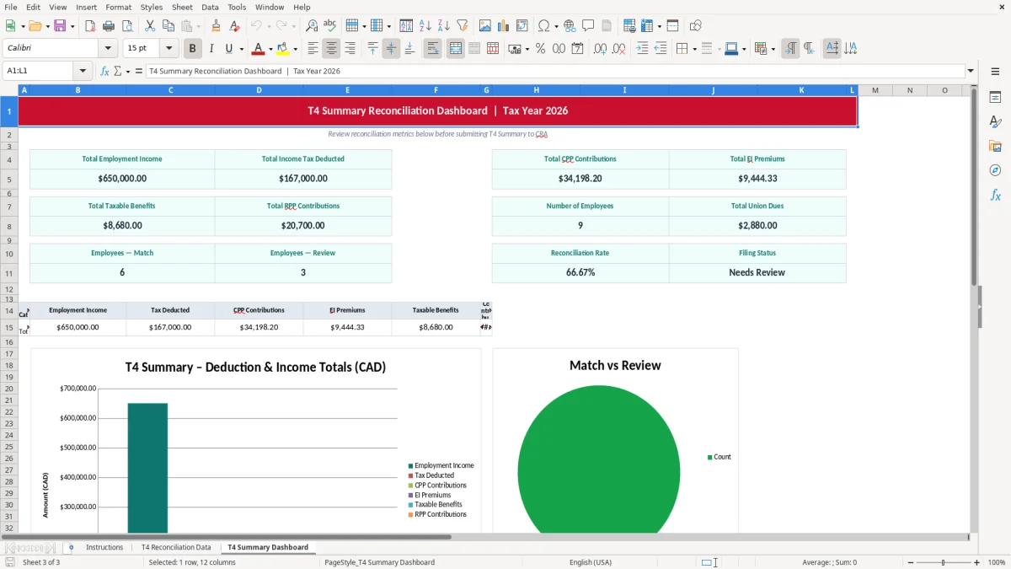Image resolution: width=1011 pixels, height=569 pixels.
Task: Open the Name Box dropdown
Action: [83, 71]
